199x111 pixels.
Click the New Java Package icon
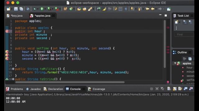(x=65, y=9)
